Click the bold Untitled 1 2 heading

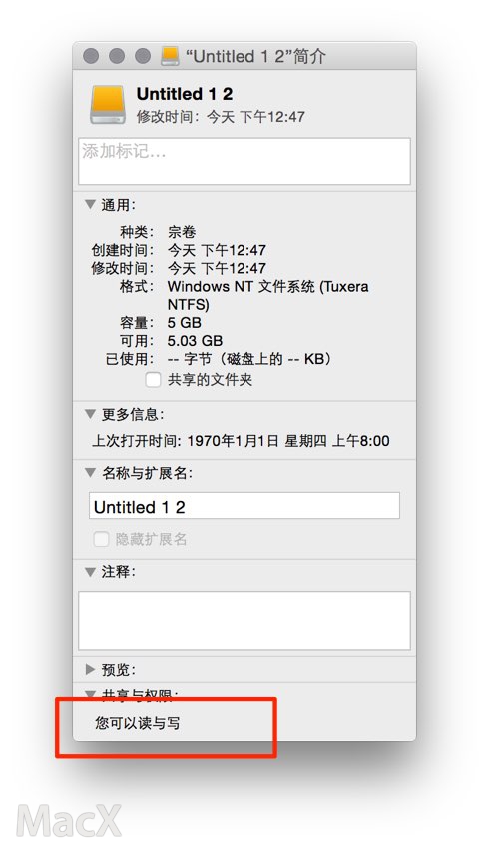coord(185,94)
